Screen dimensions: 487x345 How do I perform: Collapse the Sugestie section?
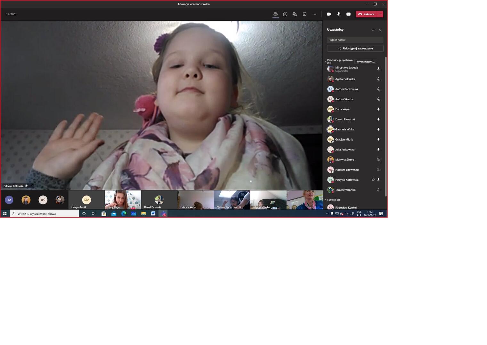pyautogui.click(x=325, y=200)
